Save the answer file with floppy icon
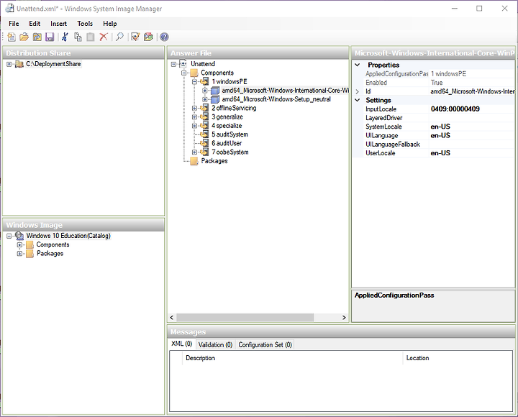This screenshot has height=417, width=518. coord(50,37)
